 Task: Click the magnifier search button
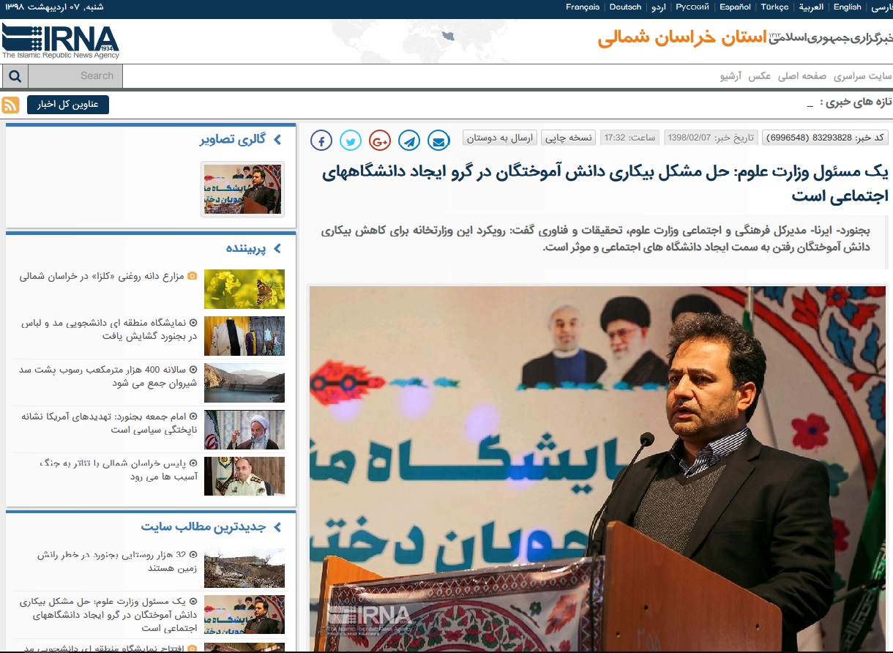pos(15,76)
